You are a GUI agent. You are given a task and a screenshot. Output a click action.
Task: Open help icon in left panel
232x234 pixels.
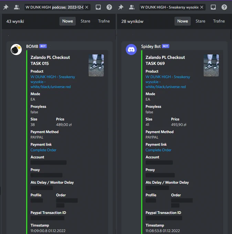[109, 7]
